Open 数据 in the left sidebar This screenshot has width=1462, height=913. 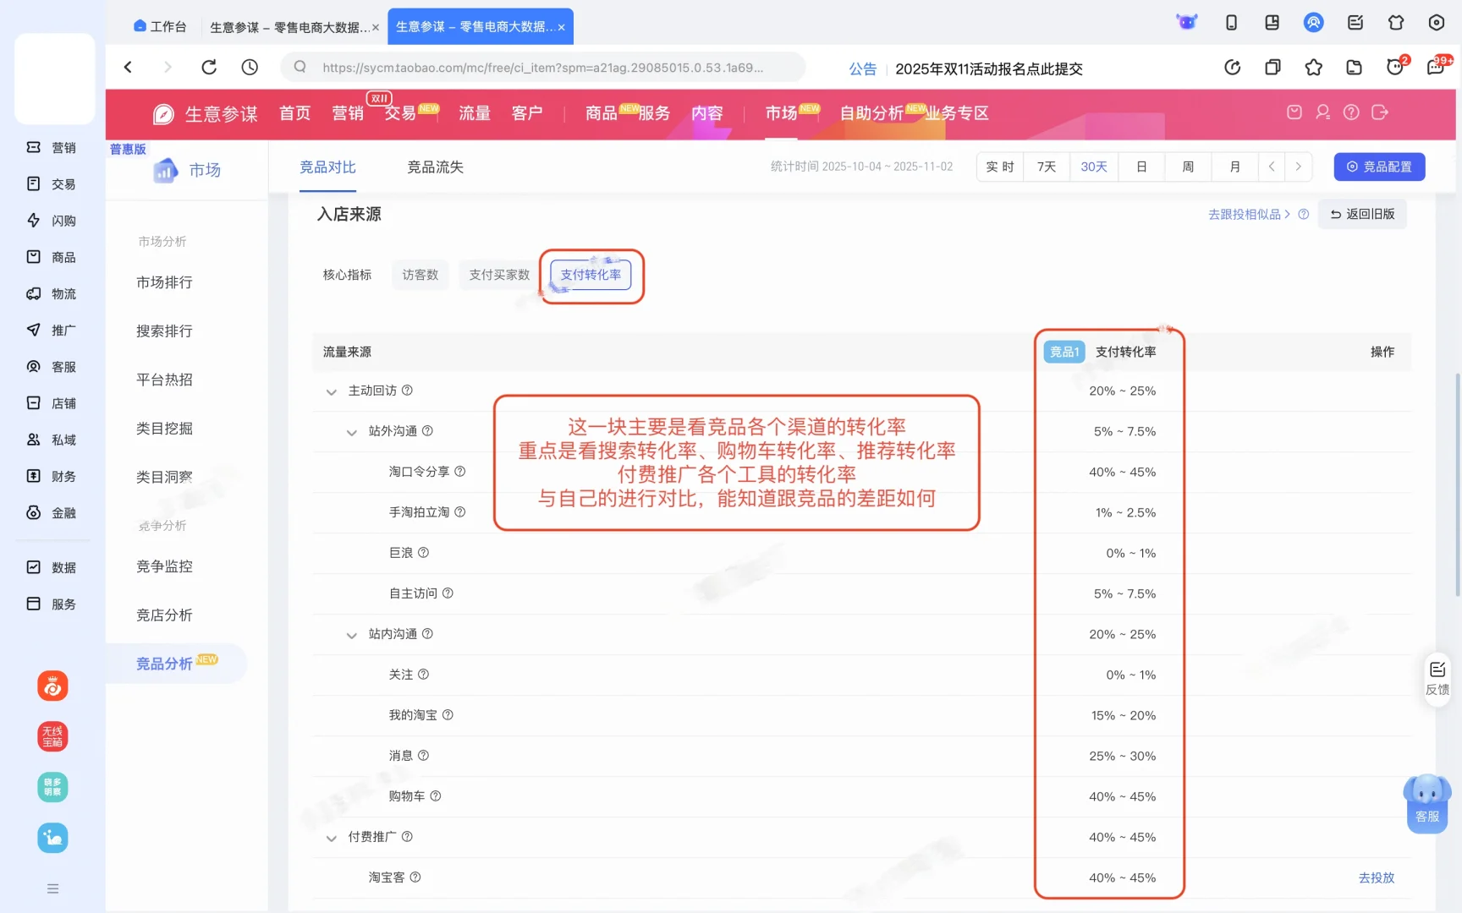click(x=52, y=568)
